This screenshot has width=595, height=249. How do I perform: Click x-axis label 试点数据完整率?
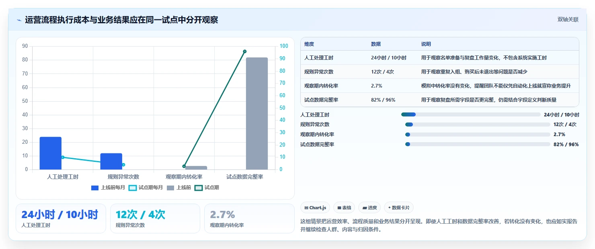(245, 177)
